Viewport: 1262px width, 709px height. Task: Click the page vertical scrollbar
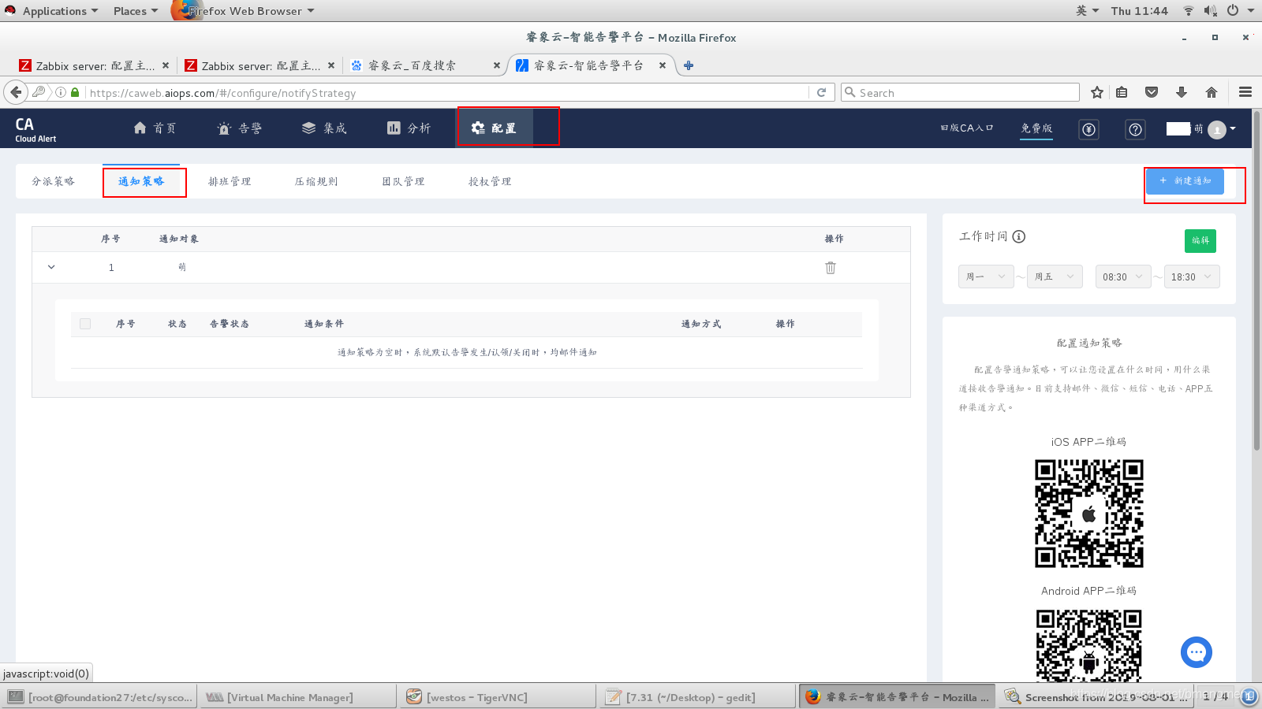tap(1257, 280)
